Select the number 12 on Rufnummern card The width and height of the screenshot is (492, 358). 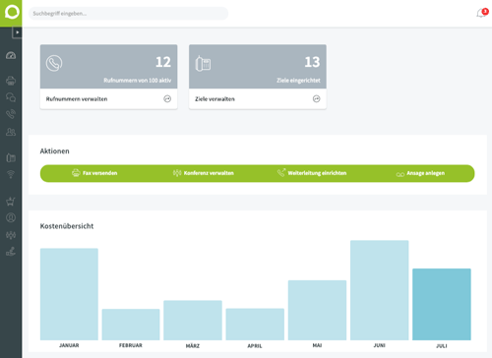click(163, 62)
